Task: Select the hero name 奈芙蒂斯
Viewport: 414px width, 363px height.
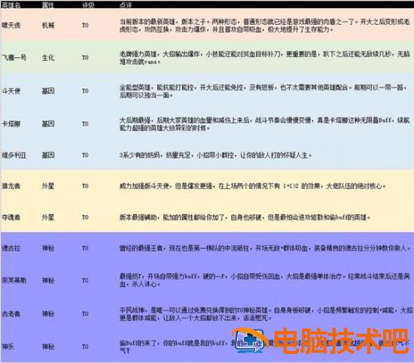Action: tap(14, 280)
